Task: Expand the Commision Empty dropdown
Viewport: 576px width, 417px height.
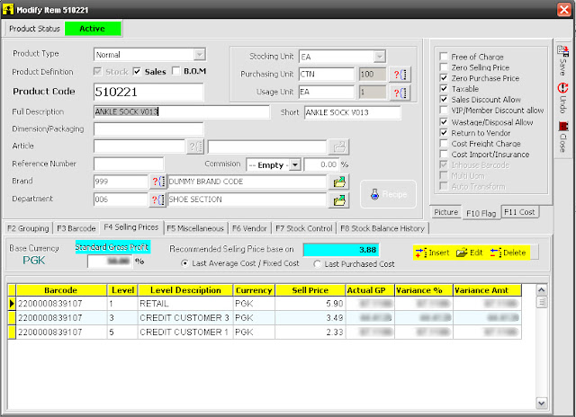Action: coord(295,164)
